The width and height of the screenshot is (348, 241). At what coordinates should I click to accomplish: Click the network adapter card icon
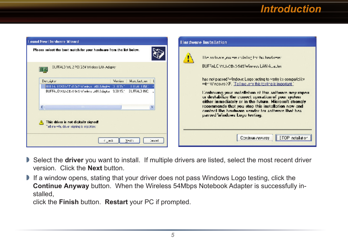click(43, 70)
